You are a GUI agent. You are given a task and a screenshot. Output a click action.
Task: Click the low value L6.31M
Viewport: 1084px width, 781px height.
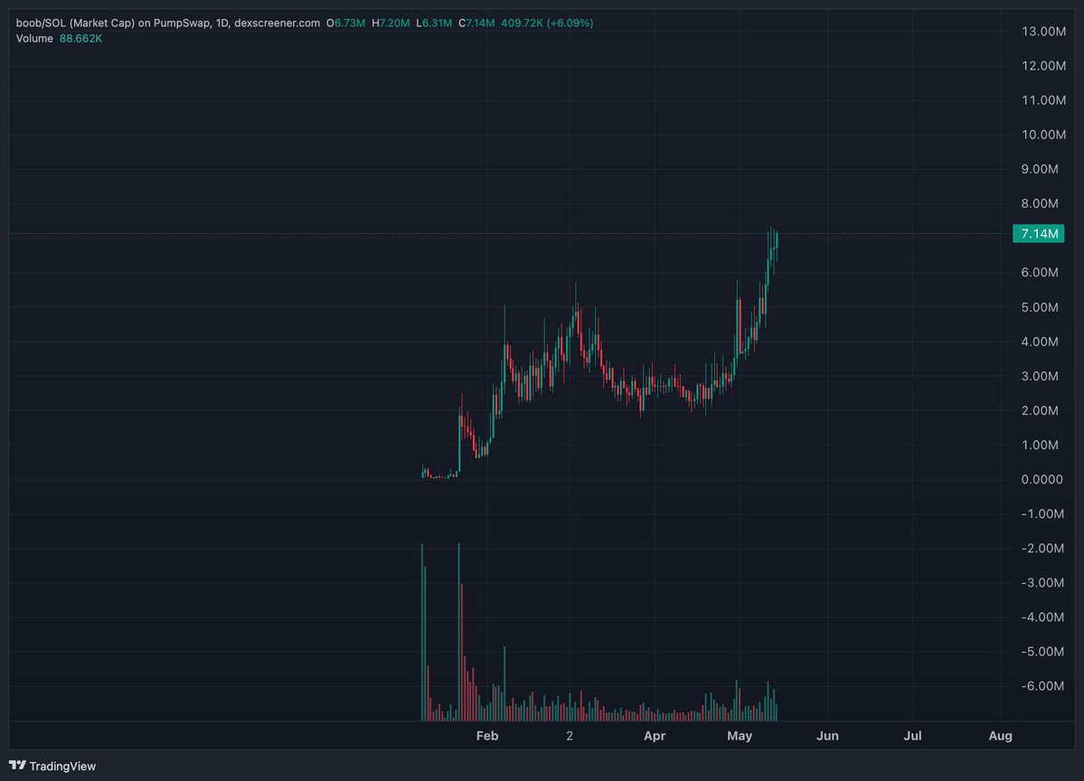(x=434, y=23)
